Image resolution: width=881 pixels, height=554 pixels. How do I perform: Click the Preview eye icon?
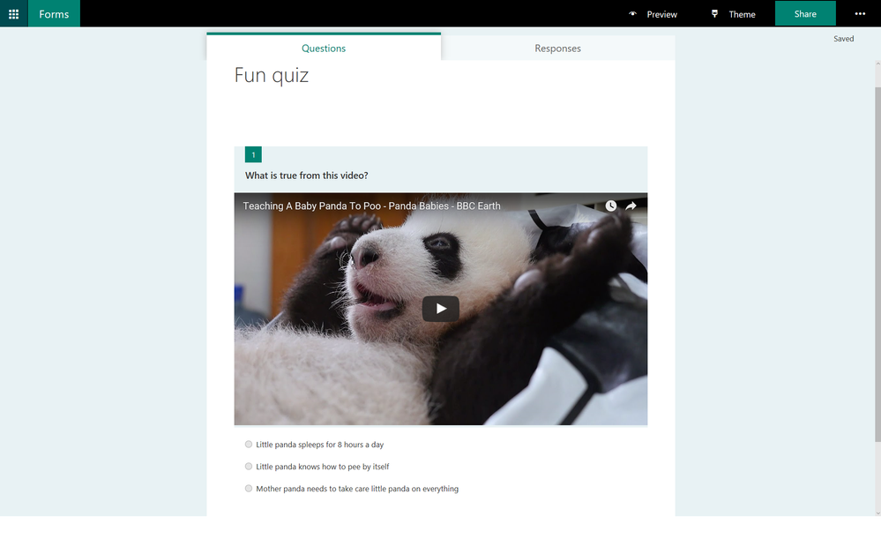(x=632, y=14)
